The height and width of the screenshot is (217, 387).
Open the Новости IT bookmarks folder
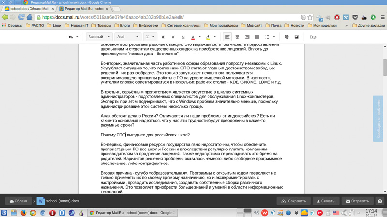pyautogui.click(x=76, y=26)
